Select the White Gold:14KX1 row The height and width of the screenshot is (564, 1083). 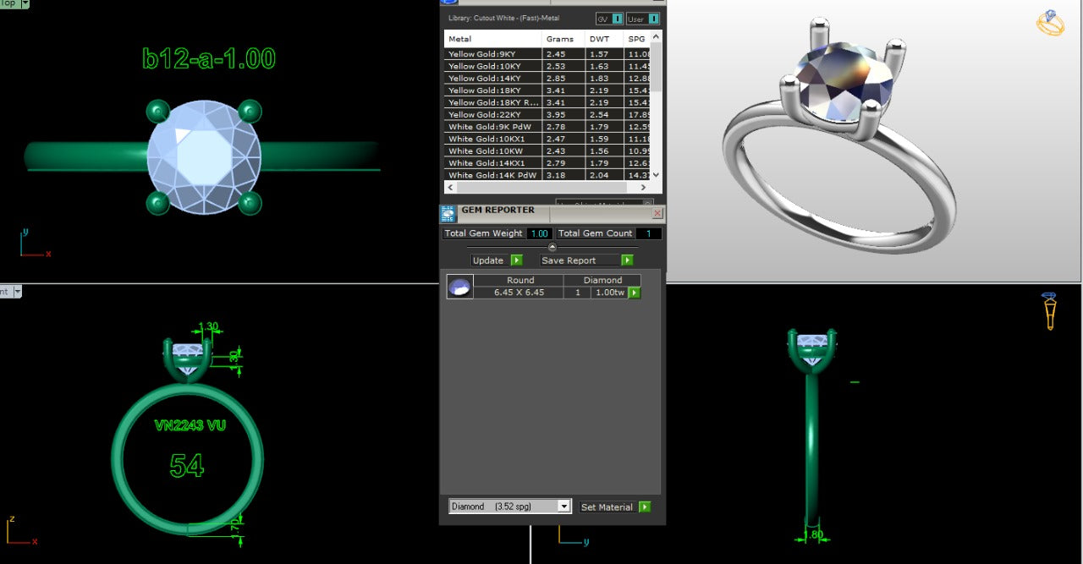(x=547, y=163)
